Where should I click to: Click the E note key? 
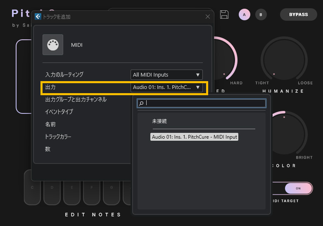[72, 192]
